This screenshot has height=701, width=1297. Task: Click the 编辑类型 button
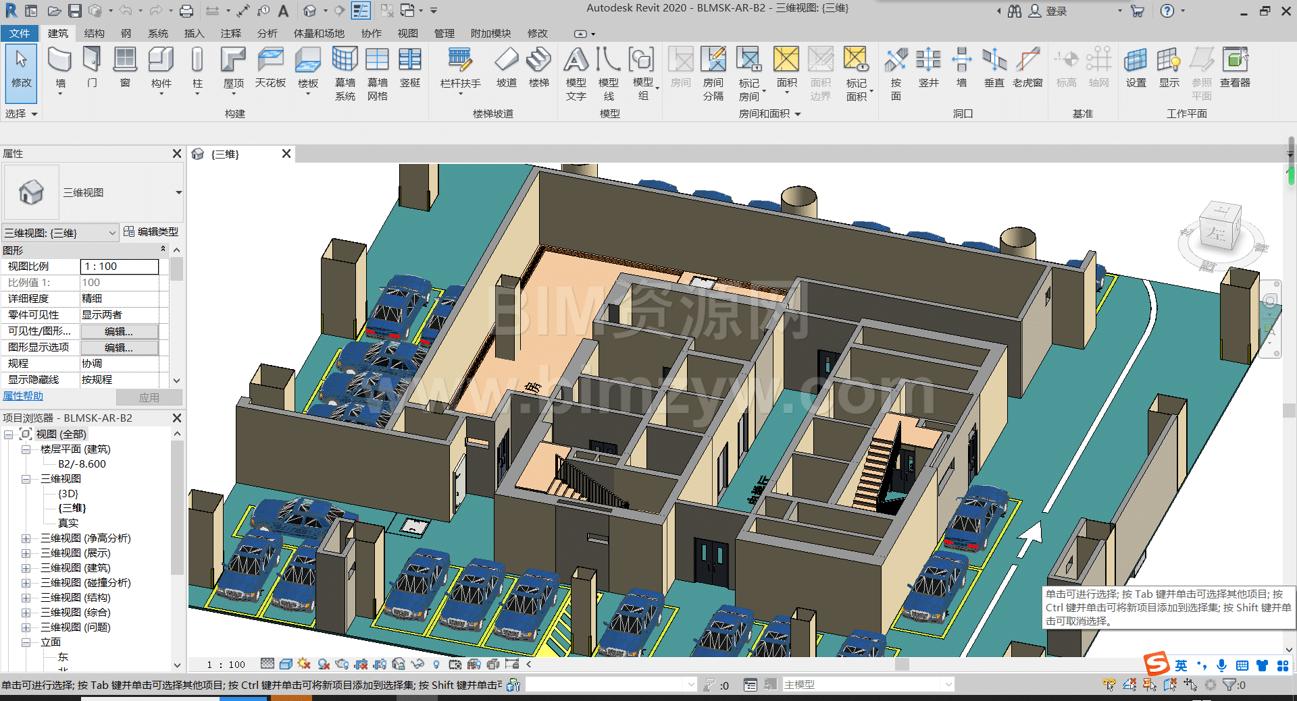[151, 232]
